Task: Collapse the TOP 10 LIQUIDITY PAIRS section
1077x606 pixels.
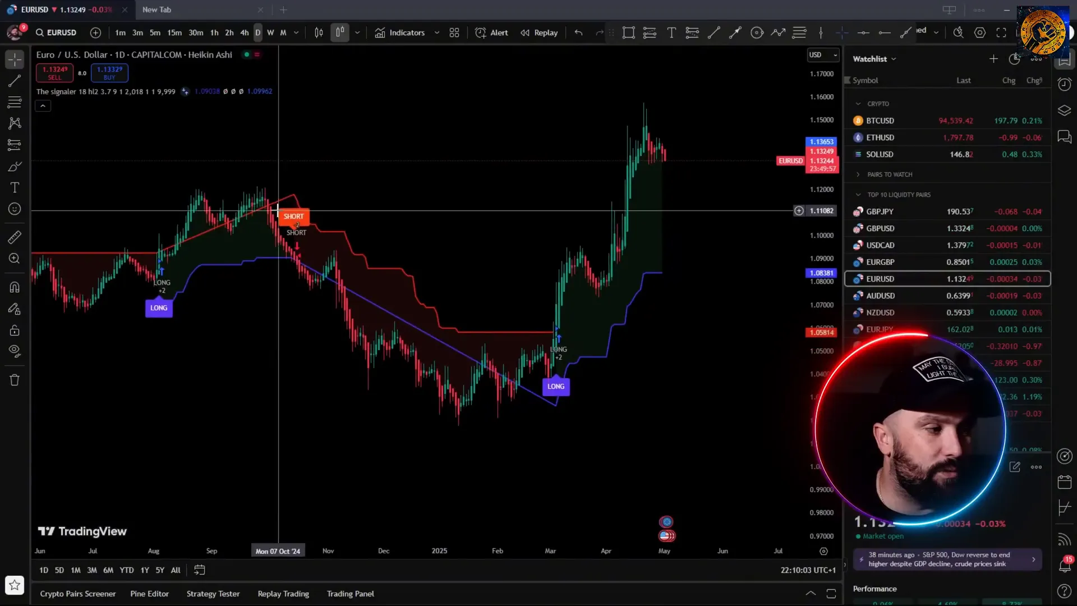Action: tap(858, 195)
